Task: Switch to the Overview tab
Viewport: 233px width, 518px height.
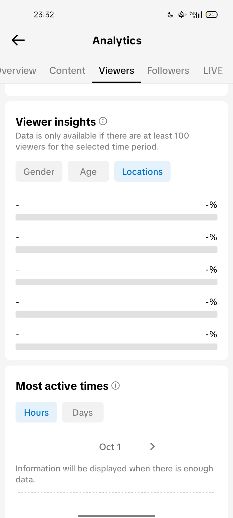Action: point(18,71)
